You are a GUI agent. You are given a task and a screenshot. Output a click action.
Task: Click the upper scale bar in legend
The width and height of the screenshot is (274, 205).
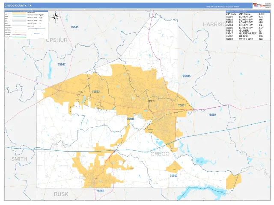[x=37, y=29]
